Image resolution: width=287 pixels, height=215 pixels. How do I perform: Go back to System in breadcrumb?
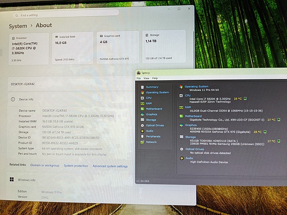(18, 26)
